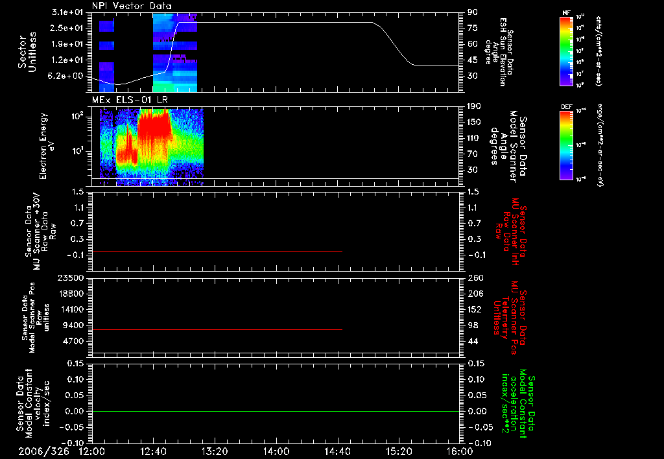Click the white sun elevation curve plateau
Viewport: 664px width, 459px height.
[275, 23]
